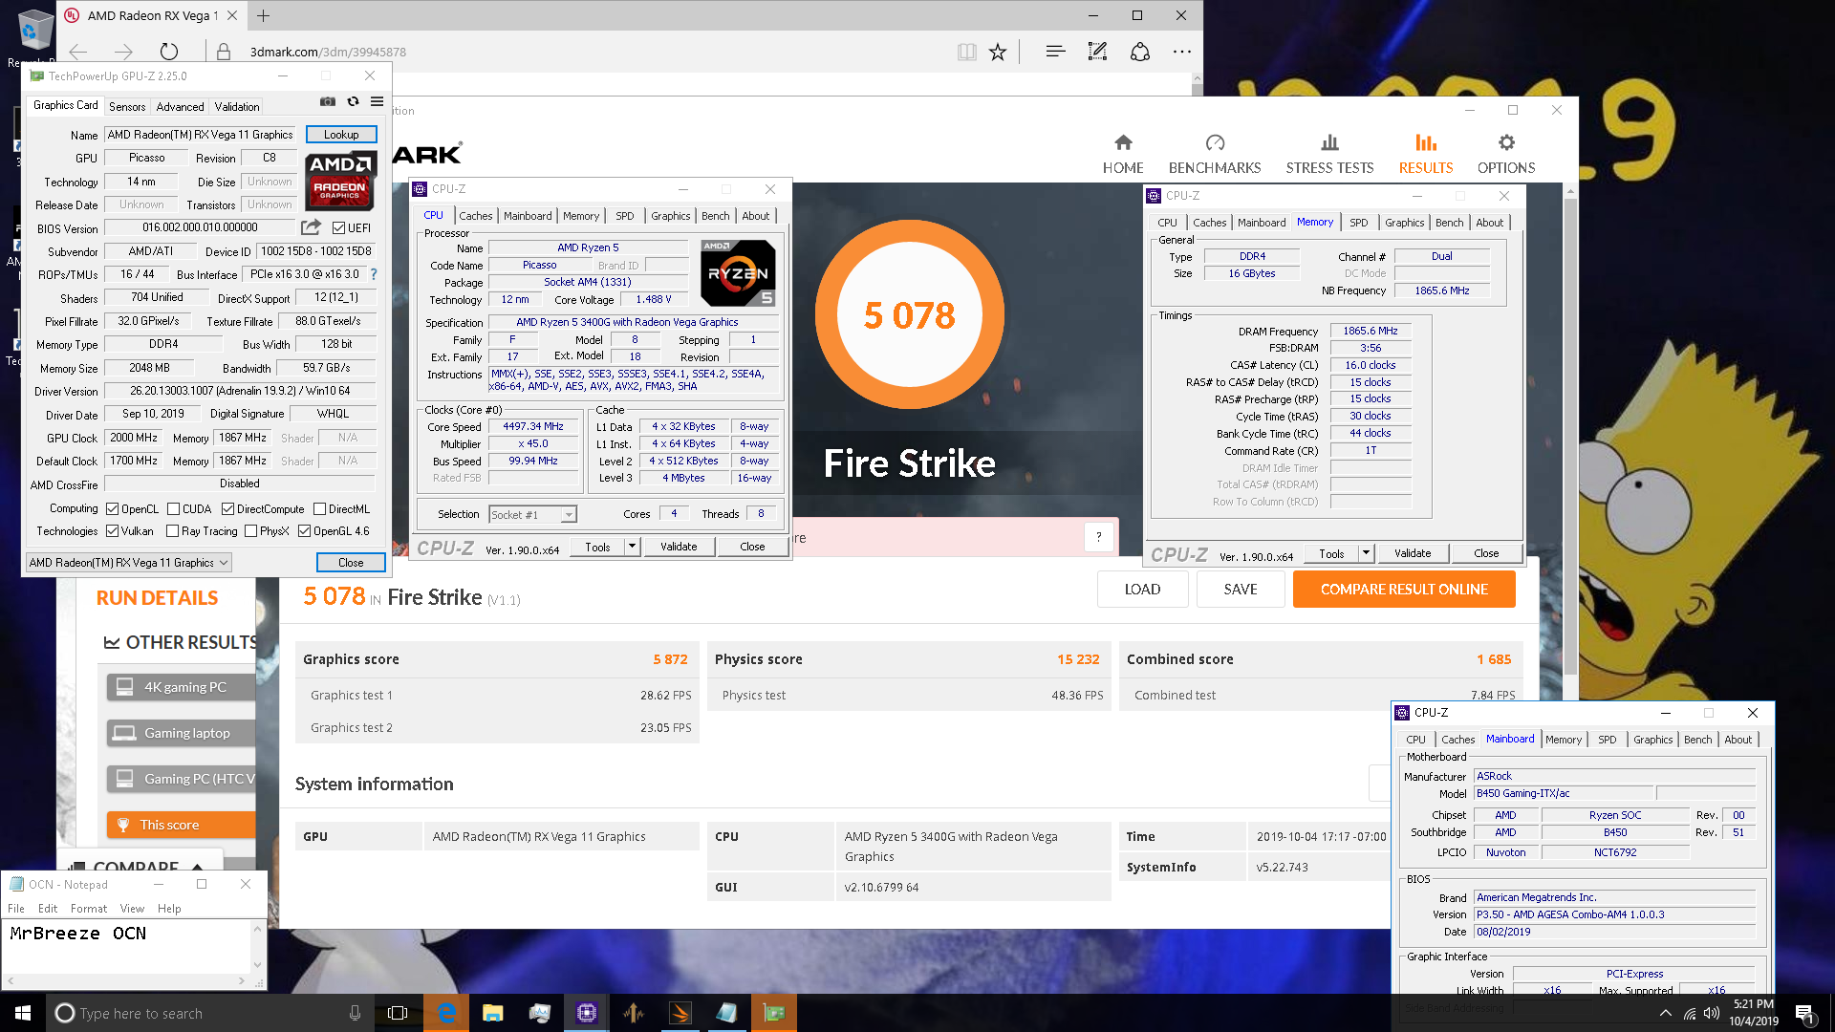Toggle the CUDA checkbox
This screenshot has width=1835, height=1032.
[173, 509]
